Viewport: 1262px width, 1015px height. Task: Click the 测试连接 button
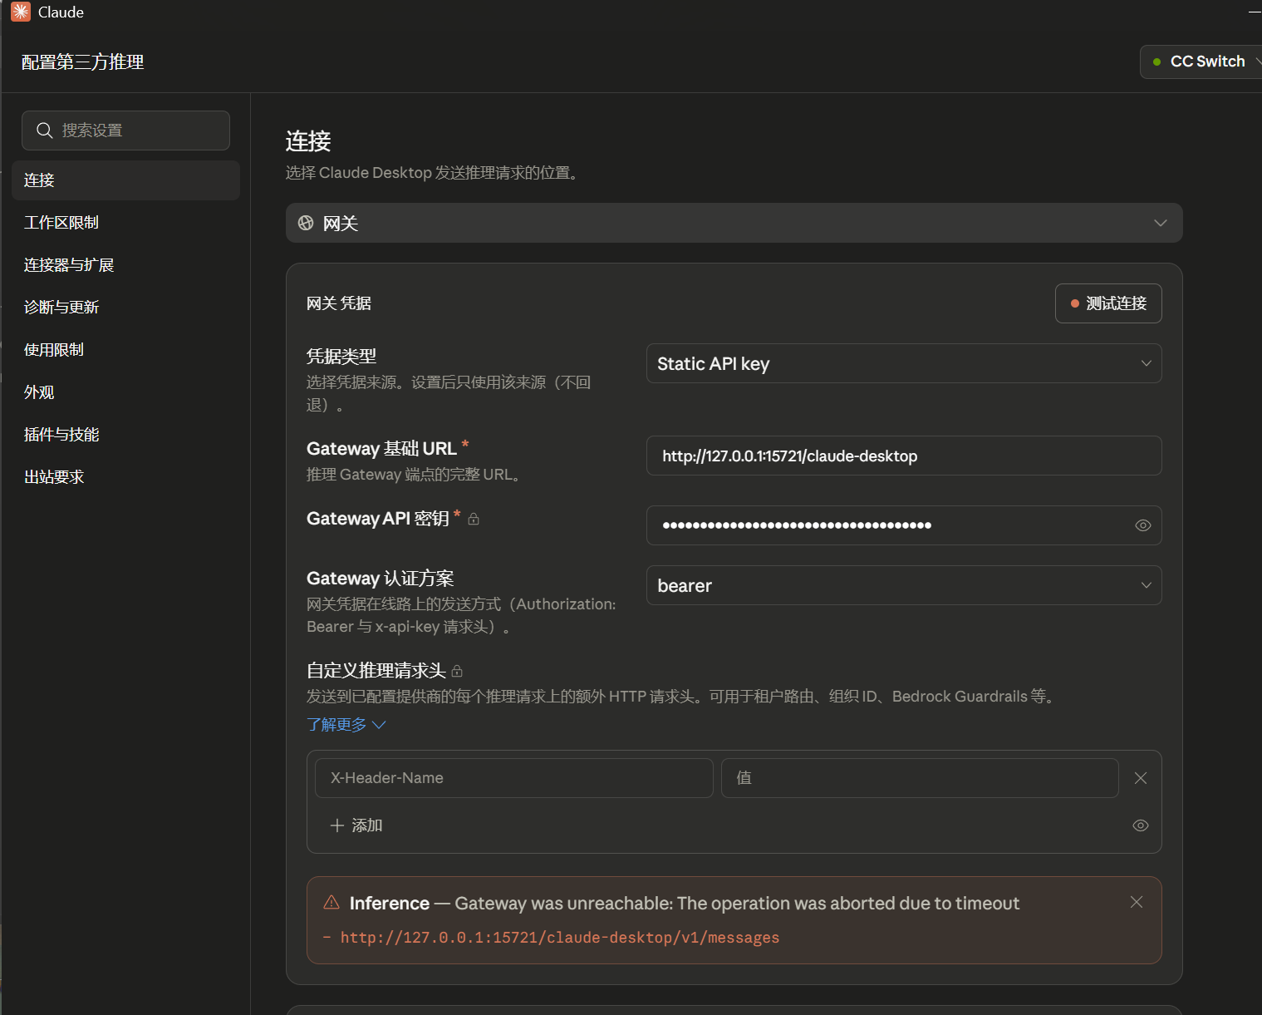[x=1108, y=303]
